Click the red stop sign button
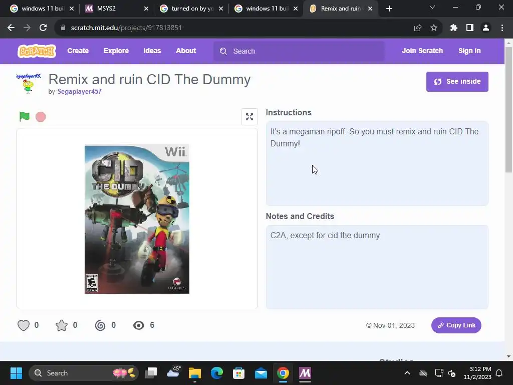The height and width of the screenshot is (385, 513). tap(41, 116)
